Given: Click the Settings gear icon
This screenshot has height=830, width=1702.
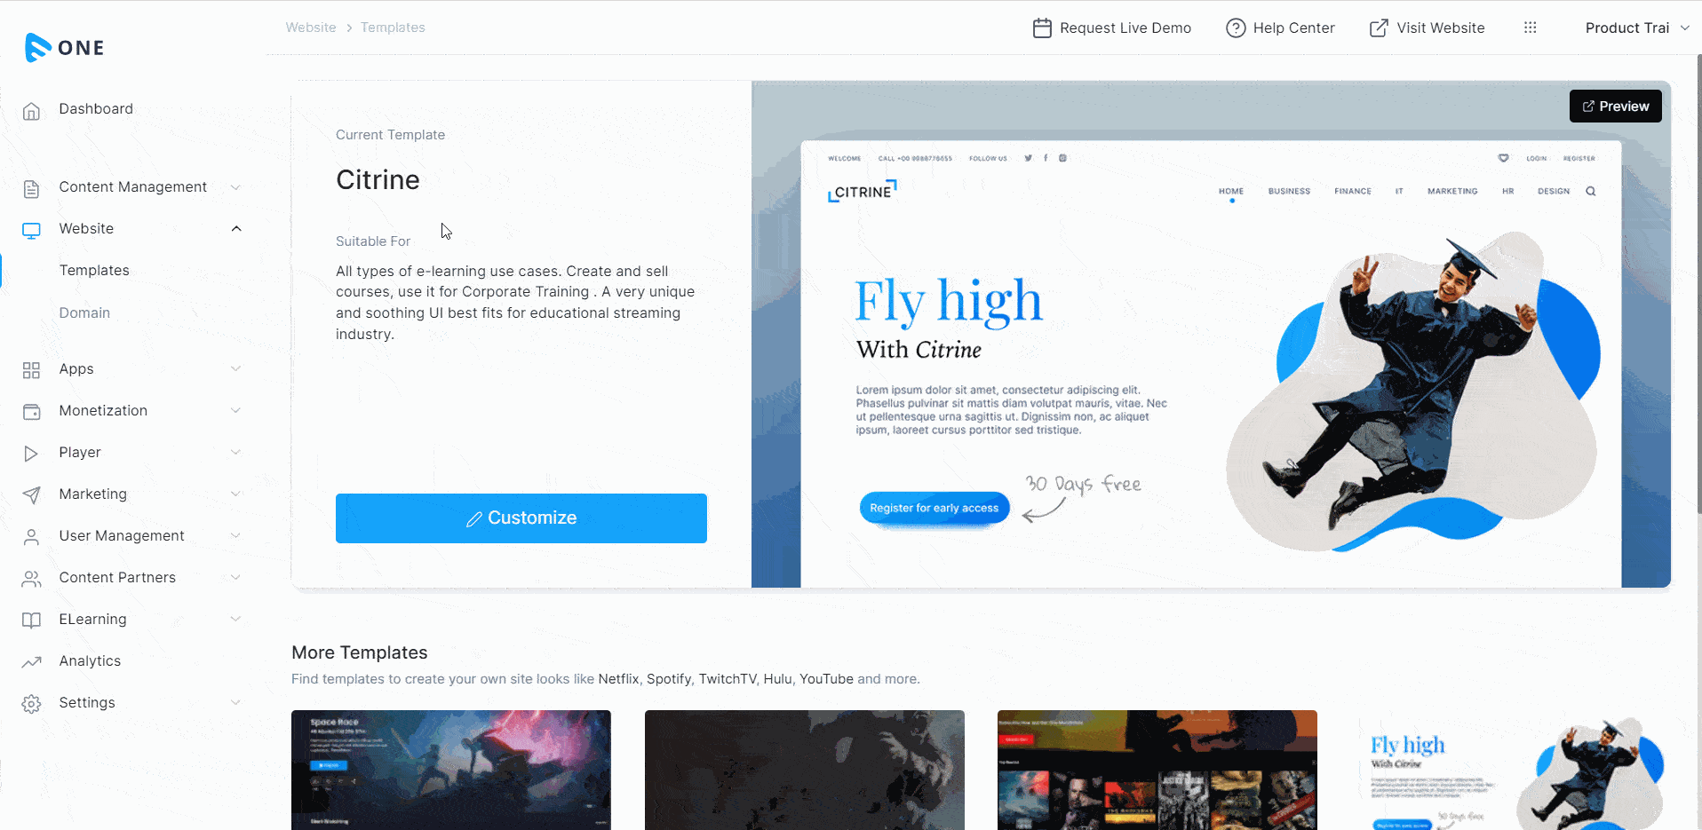Looking at the screenshot, I should click(x=31, y=704).
